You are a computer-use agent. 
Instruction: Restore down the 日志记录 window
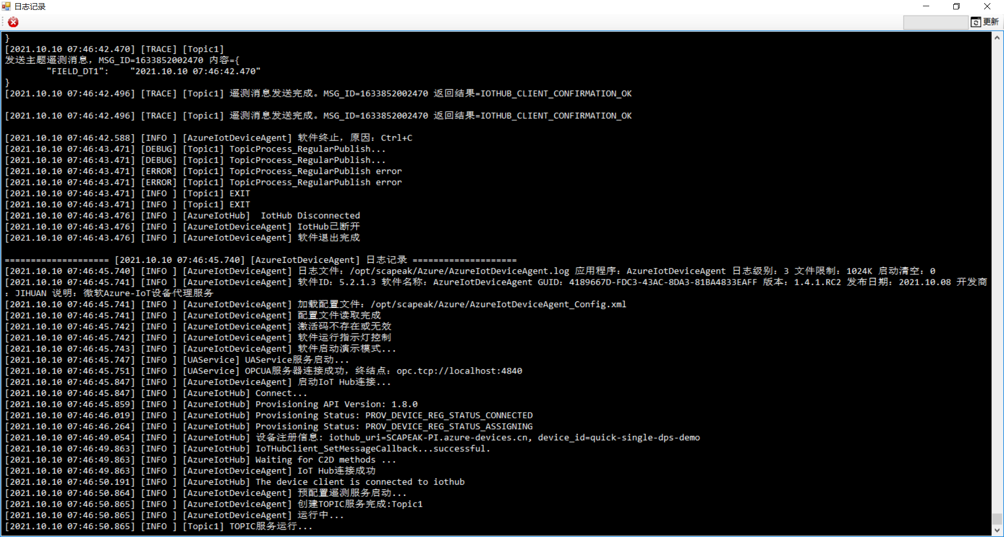pyautogui.click(x=956, y=6)
